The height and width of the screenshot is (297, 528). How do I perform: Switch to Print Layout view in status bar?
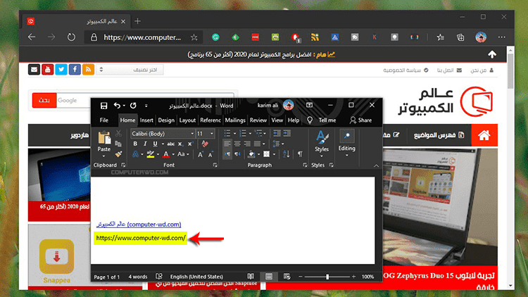click(x=269, y=277)
